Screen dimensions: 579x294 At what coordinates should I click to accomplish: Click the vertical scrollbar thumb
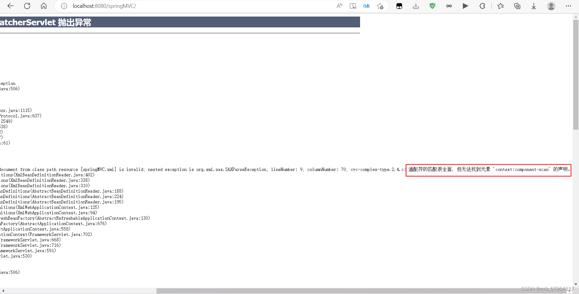coord(576,75)
